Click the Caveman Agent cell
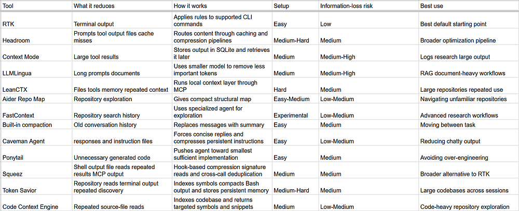 pos(36,137)
